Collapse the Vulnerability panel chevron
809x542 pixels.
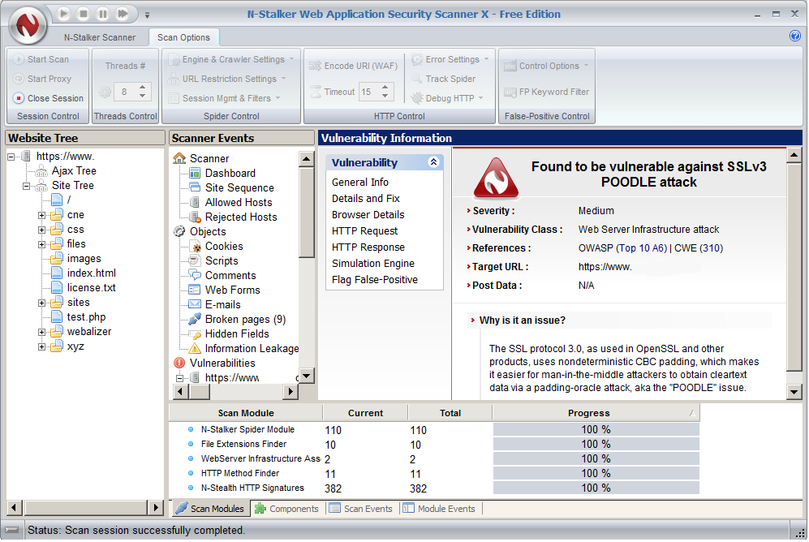(x=434, y=162)
